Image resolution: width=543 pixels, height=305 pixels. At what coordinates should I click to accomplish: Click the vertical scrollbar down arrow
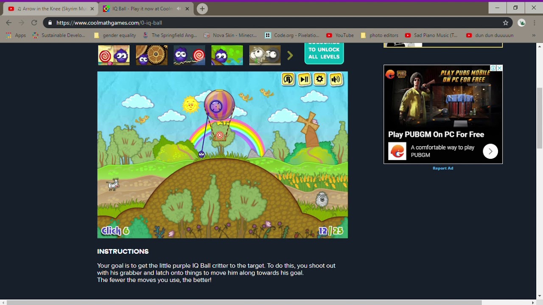540,296
